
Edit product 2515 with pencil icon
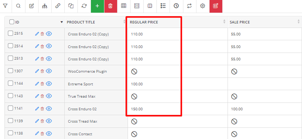[37, 34]
